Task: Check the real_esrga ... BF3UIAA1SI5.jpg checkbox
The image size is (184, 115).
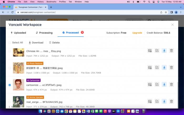Action: (10, 102)
